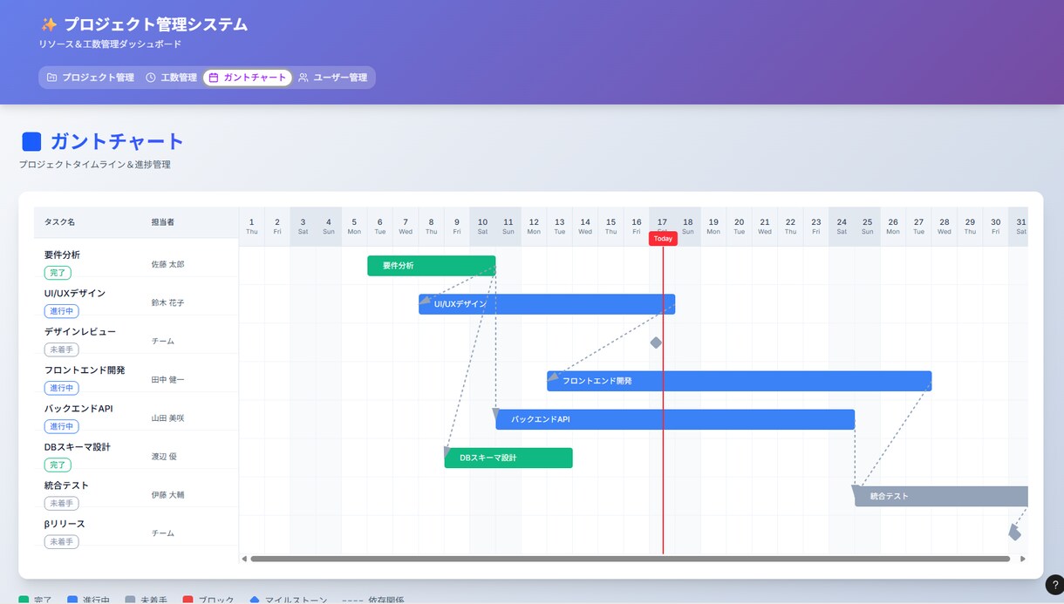Select the gray 統合テスト bar
The image size is (1064, 604).
(x=941, y=496)
